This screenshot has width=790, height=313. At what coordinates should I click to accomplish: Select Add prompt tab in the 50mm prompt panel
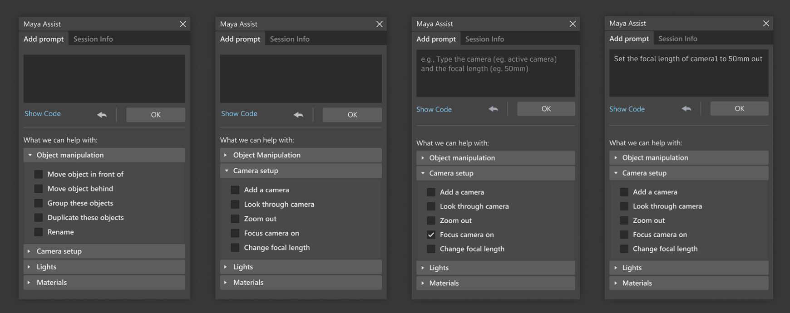point(629,39)
